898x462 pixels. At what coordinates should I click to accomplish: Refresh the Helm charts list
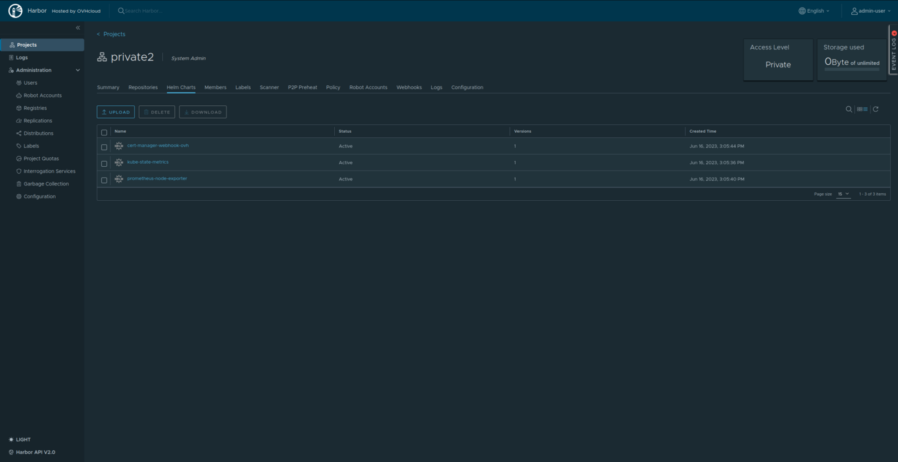[876, 110]
